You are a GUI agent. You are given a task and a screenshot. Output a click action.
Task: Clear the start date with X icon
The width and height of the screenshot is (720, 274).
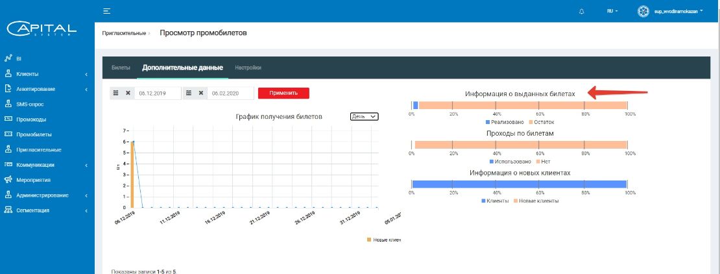[x=128, y=93]
